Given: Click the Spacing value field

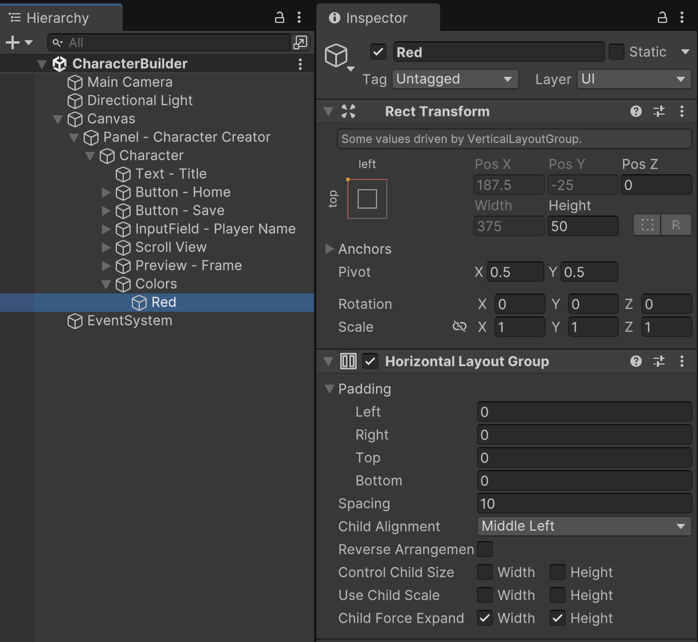Looking at the screenshot, I should [583, 503].
